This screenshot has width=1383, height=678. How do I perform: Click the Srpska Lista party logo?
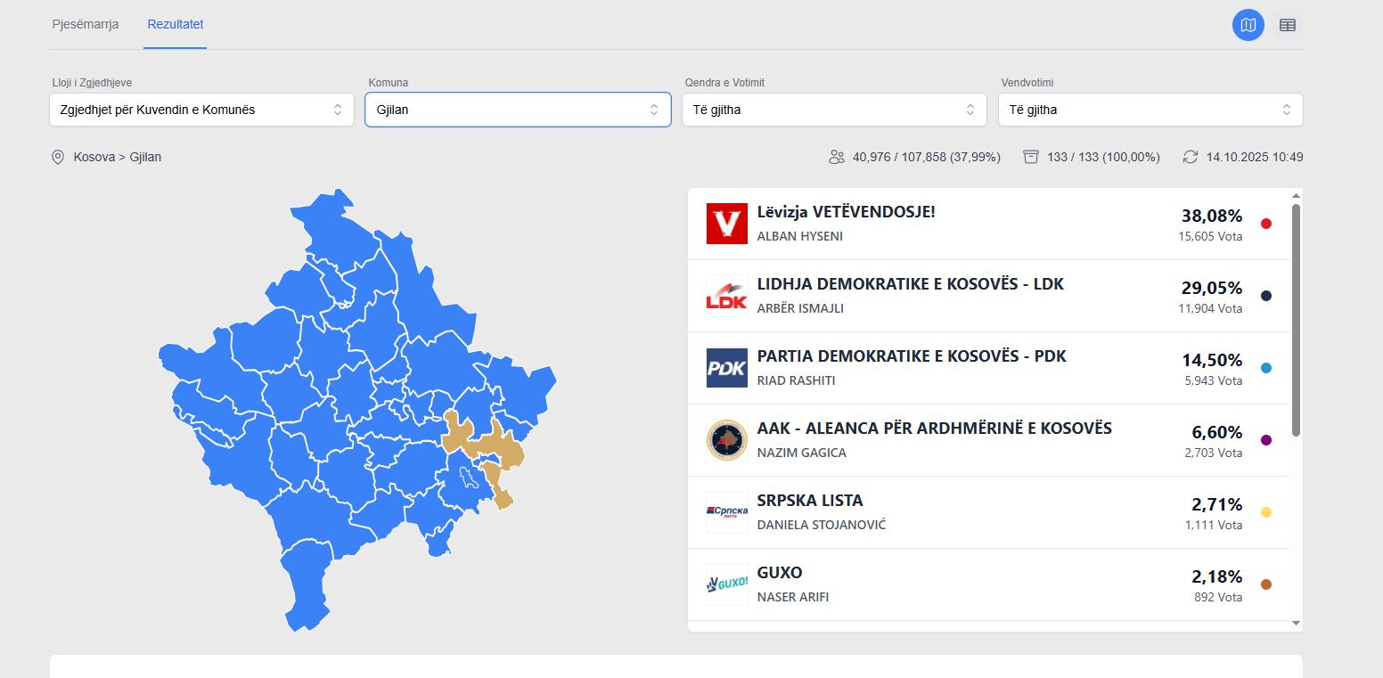pyautogui.click(x=726, y=512)
